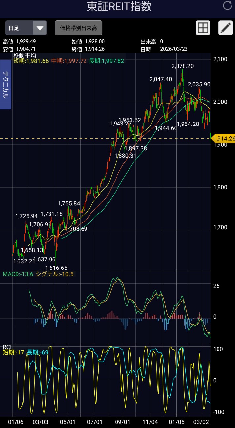Click the 移動平均 indicator label
Screen dimensions: 235x428
pyautogui.click(x=24, y=55)
